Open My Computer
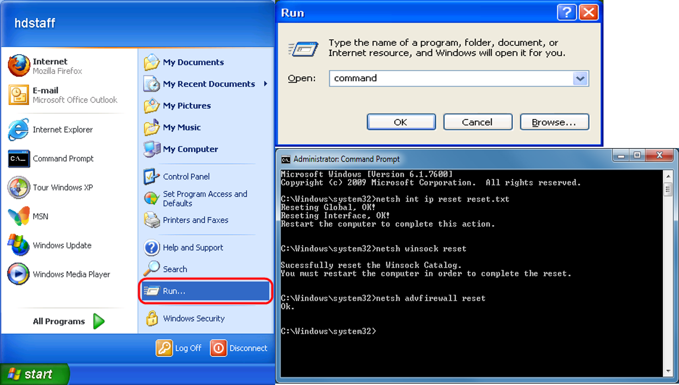 pos(190,149)
